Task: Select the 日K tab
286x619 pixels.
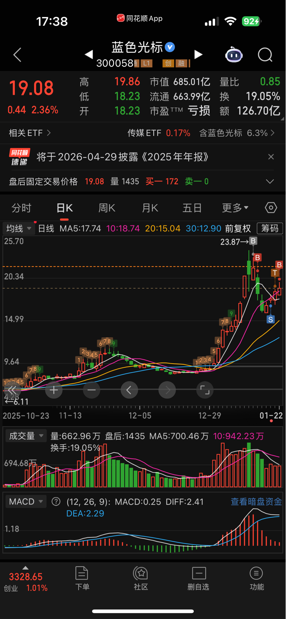Action: point(64,208)
